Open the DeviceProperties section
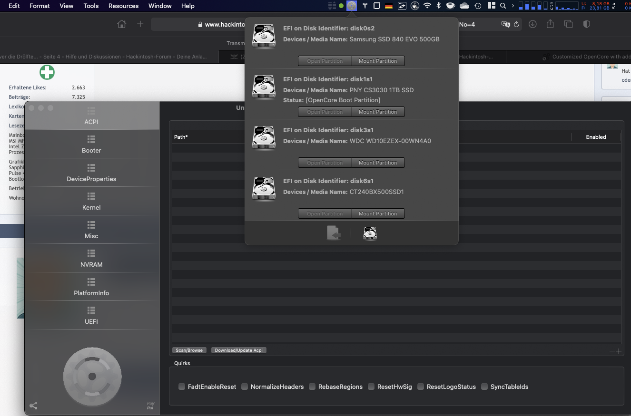Screen dimensions: 631x416 click(91, 173)
